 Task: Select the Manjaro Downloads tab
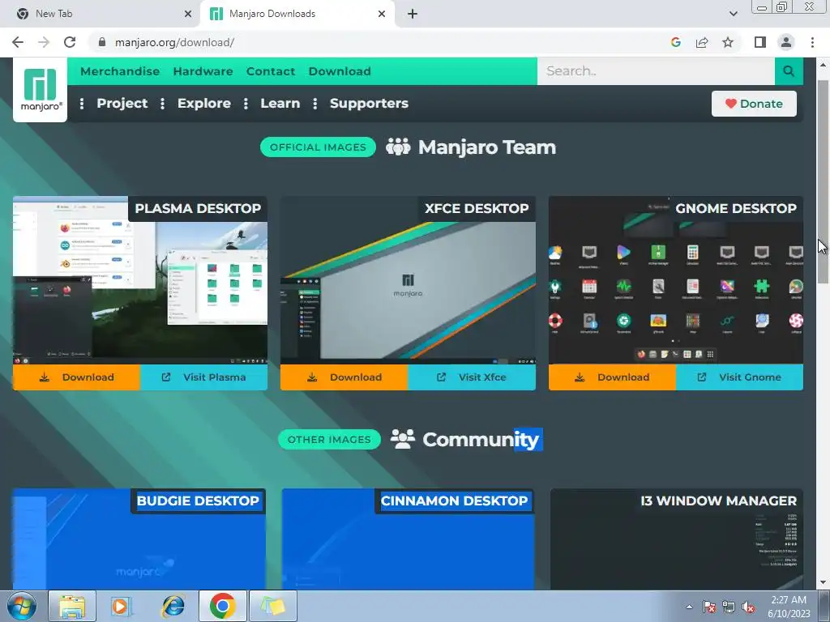pyautogui.click(x=297, y=14)
